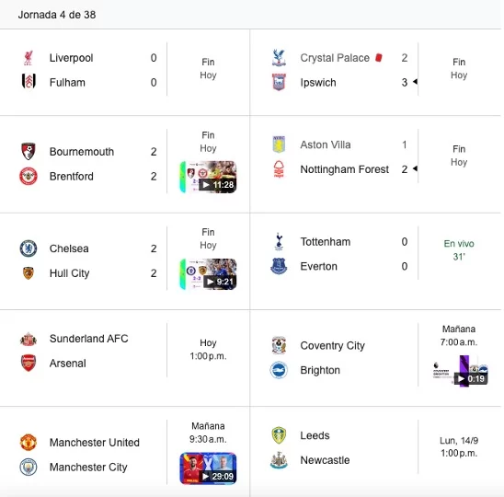The image size is (504, 497).
Task: Open the Hull City team name
Action: (69, 273)
